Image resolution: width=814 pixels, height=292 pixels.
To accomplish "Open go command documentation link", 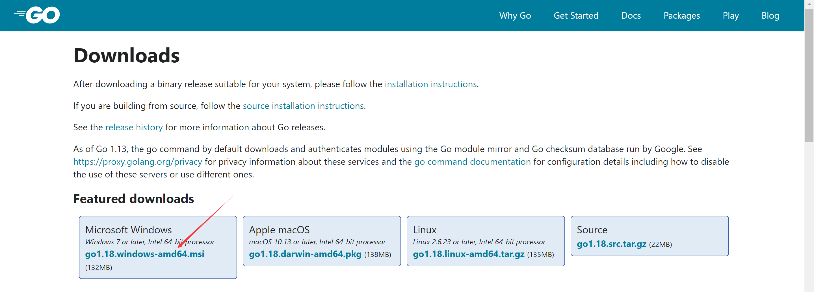I will click(472, 162).
